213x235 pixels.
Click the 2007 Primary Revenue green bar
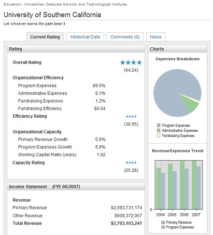click(194, 185)
